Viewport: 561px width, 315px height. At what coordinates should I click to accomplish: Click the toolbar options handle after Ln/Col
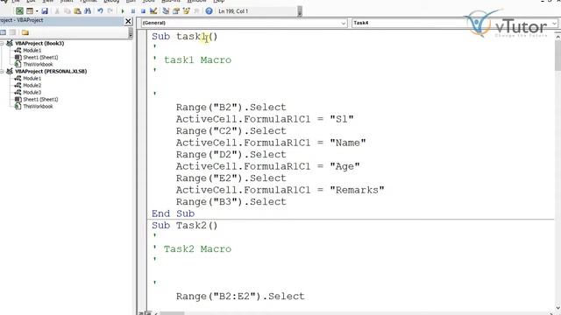[300, 11]
